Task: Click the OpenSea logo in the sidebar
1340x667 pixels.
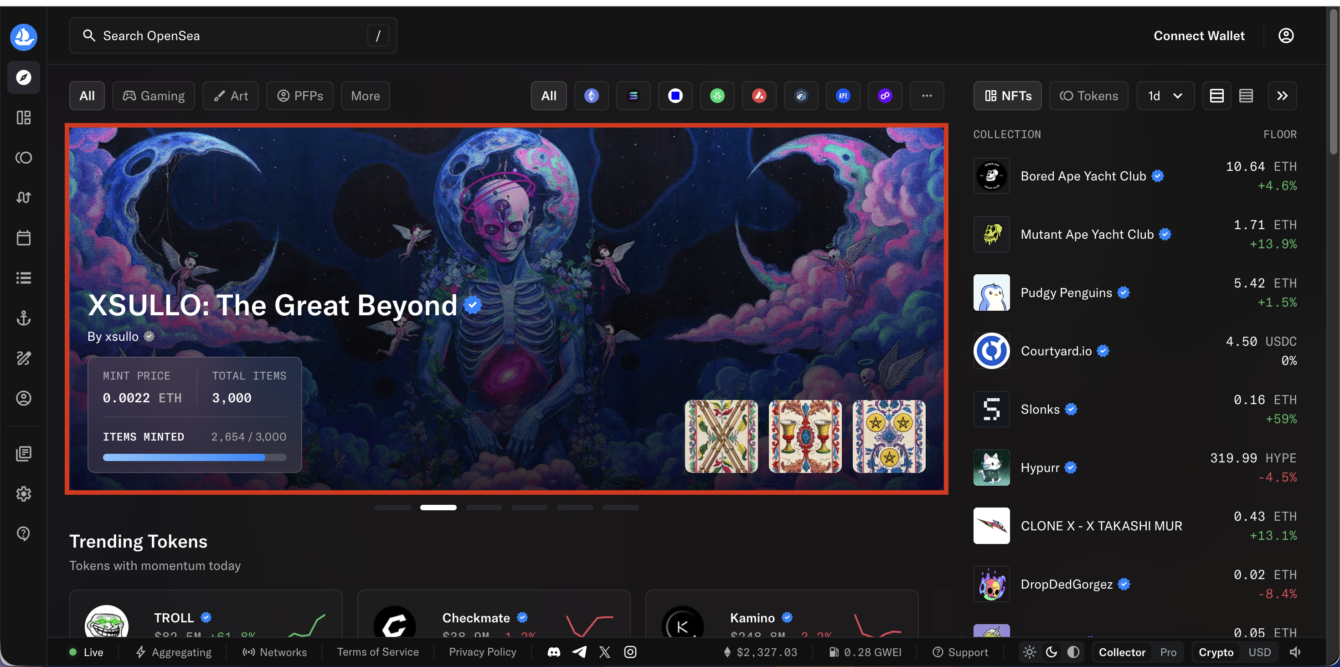Action: point(23,37)
